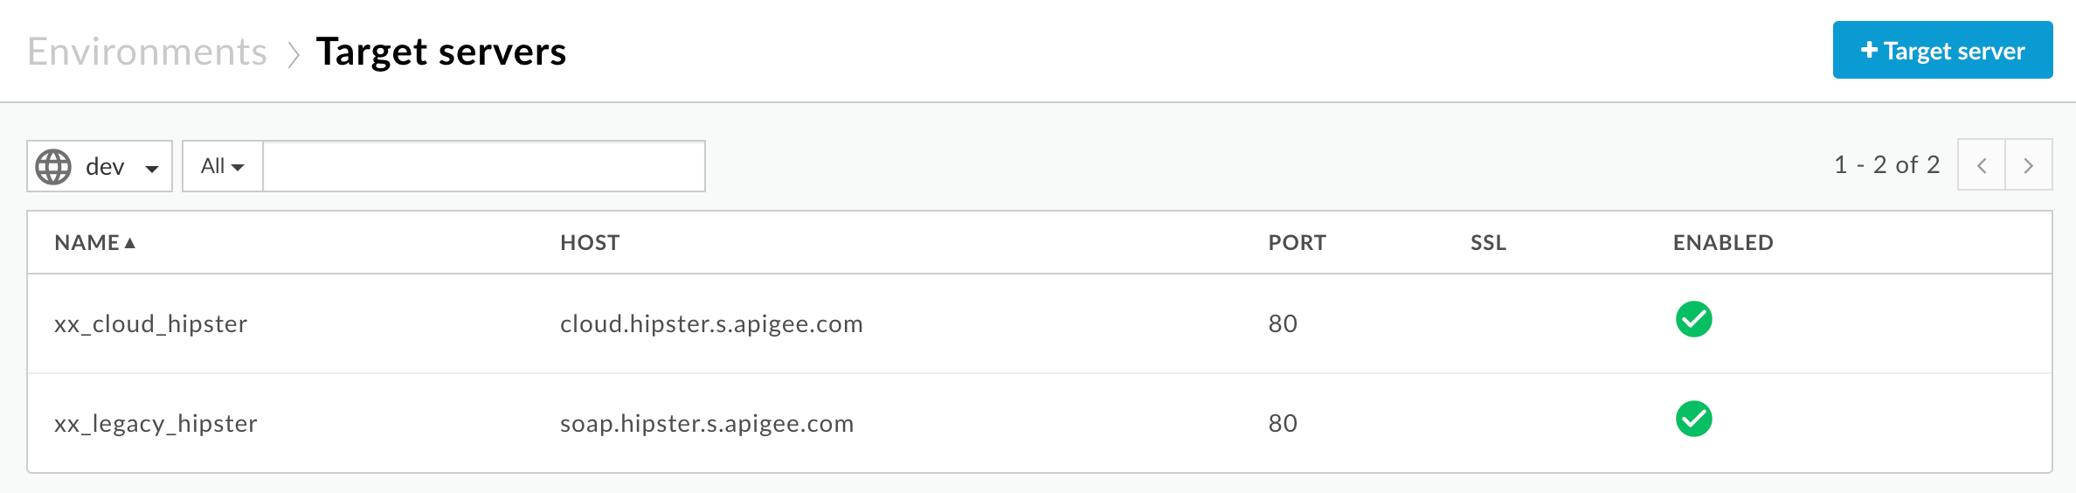Sort by ENABLED column header
Image resolution: width=2076 pixels, height=493 pixels.
1723,243
